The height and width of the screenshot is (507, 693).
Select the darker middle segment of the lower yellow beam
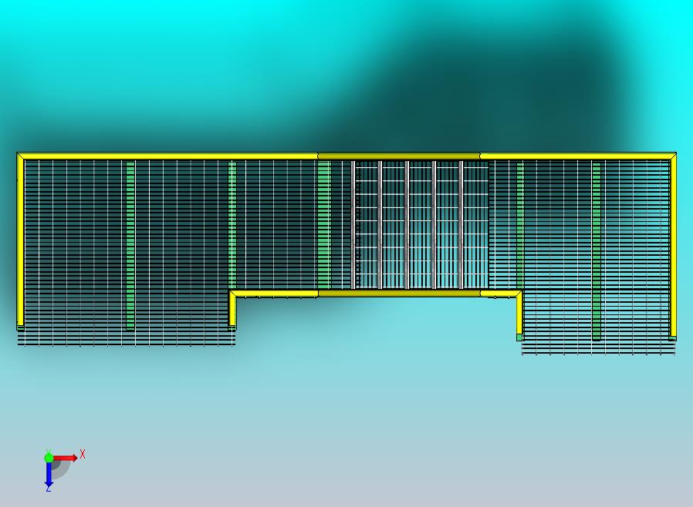pyautogui.click(x=399, y=294)
